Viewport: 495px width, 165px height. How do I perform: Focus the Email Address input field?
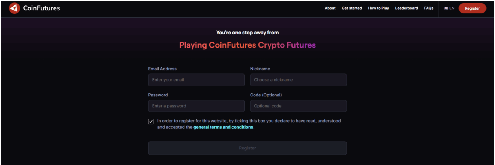point(196,80)
